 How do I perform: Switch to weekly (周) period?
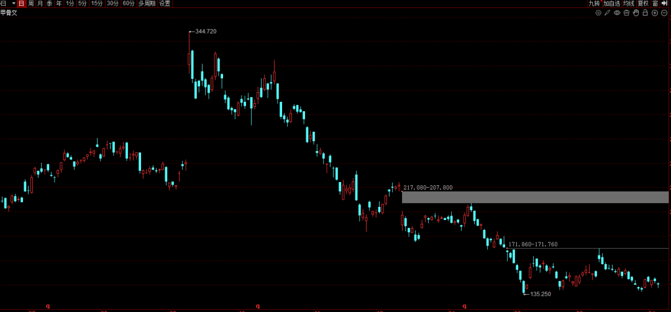(30, 4)
